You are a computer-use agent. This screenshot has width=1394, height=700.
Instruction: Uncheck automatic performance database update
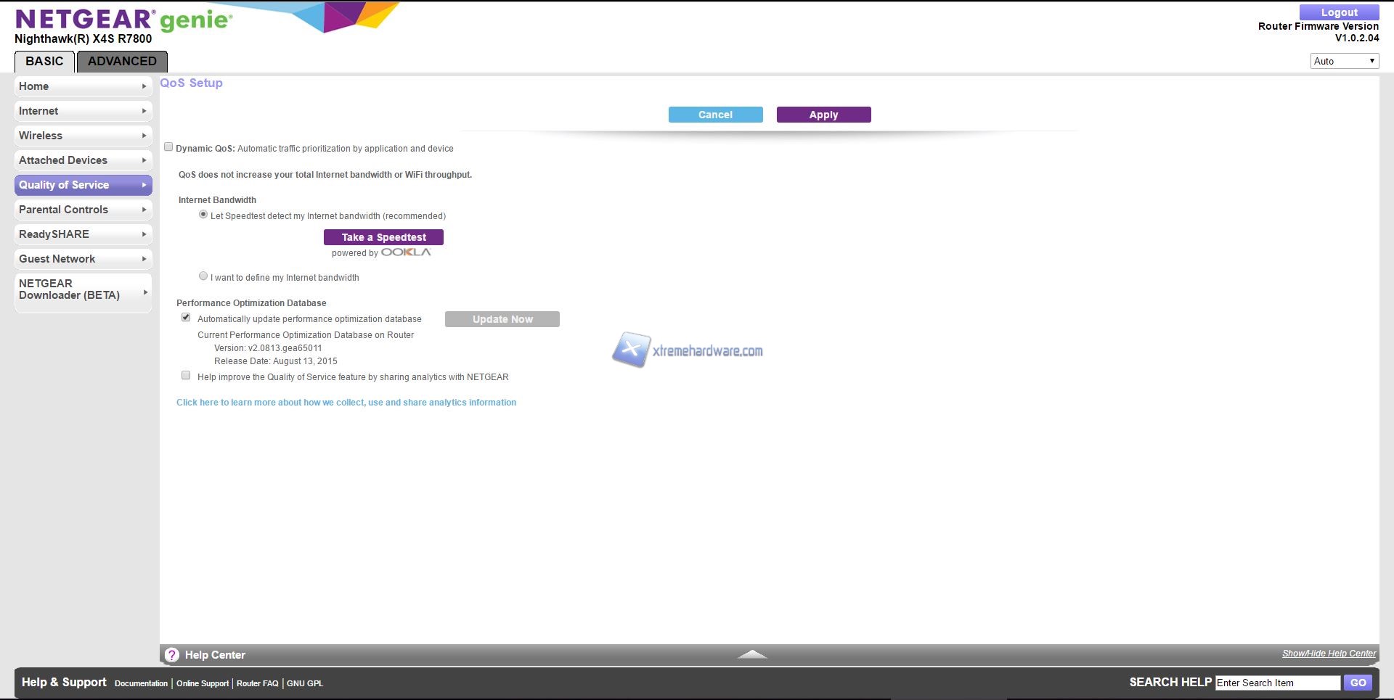pos(186,318)
